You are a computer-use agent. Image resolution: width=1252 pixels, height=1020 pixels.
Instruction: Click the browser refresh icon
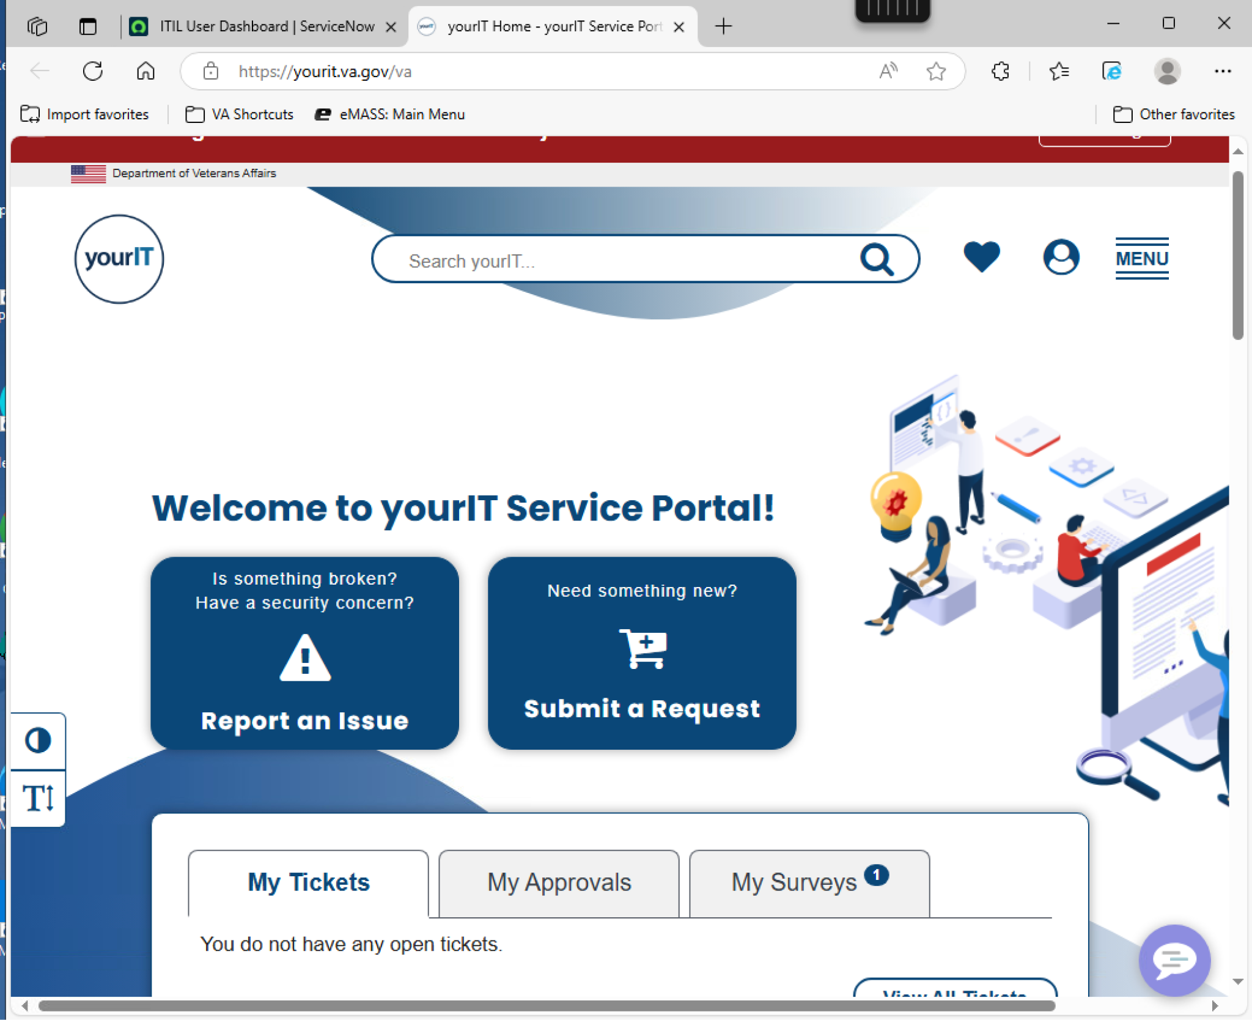93,72
